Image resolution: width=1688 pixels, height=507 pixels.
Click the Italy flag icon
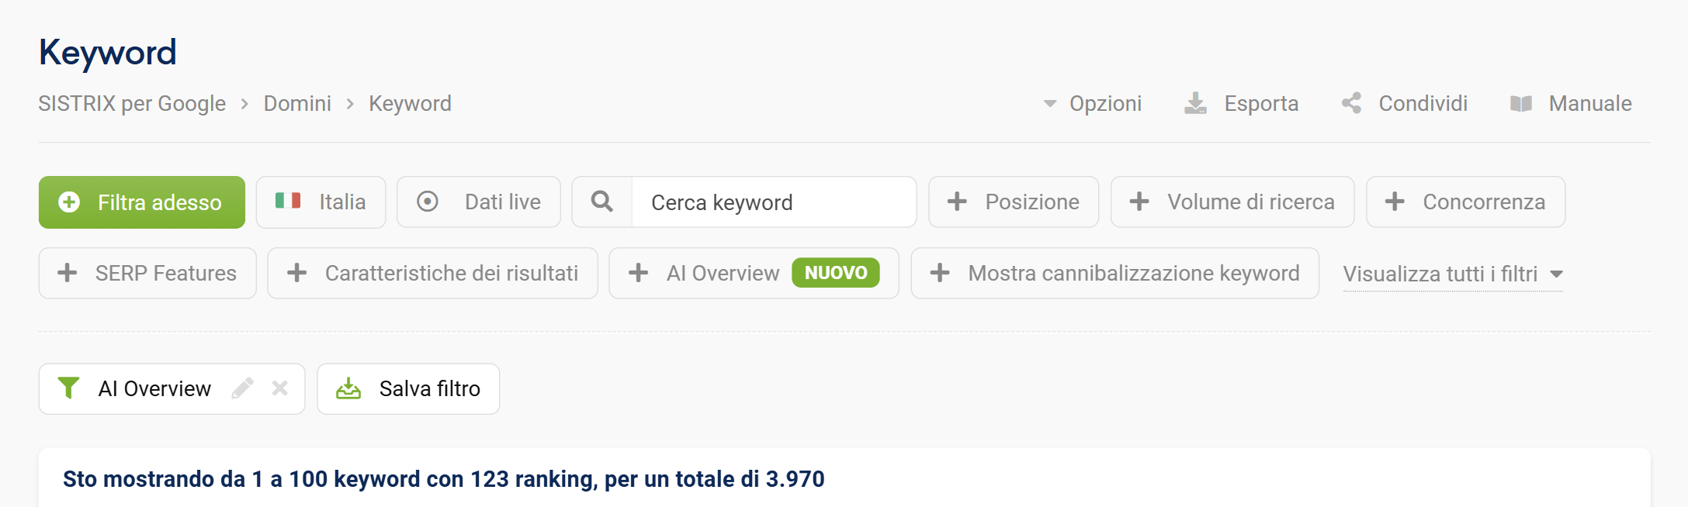[286, 202]
